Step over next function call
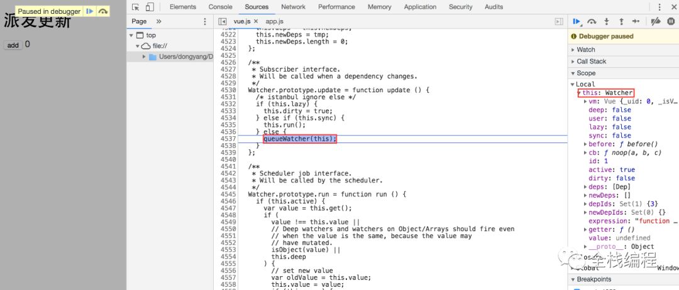 (x=592, y=21)
